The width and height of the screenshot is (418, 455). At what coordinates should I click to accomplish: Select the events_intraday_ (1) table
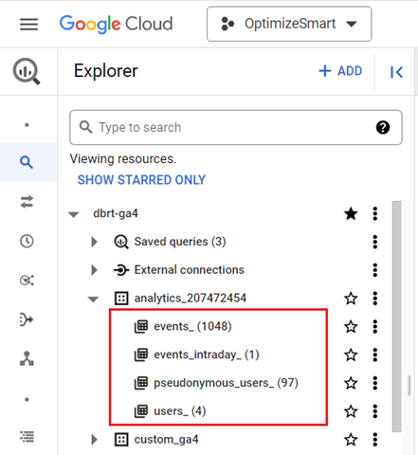pyautogui.click(x=207, y=355)
